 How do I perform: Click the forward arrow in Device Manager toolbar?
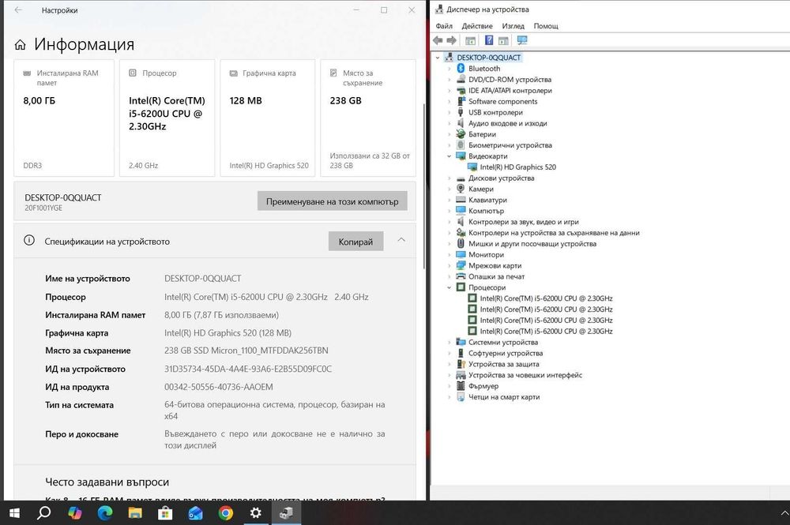click(451, 40)
